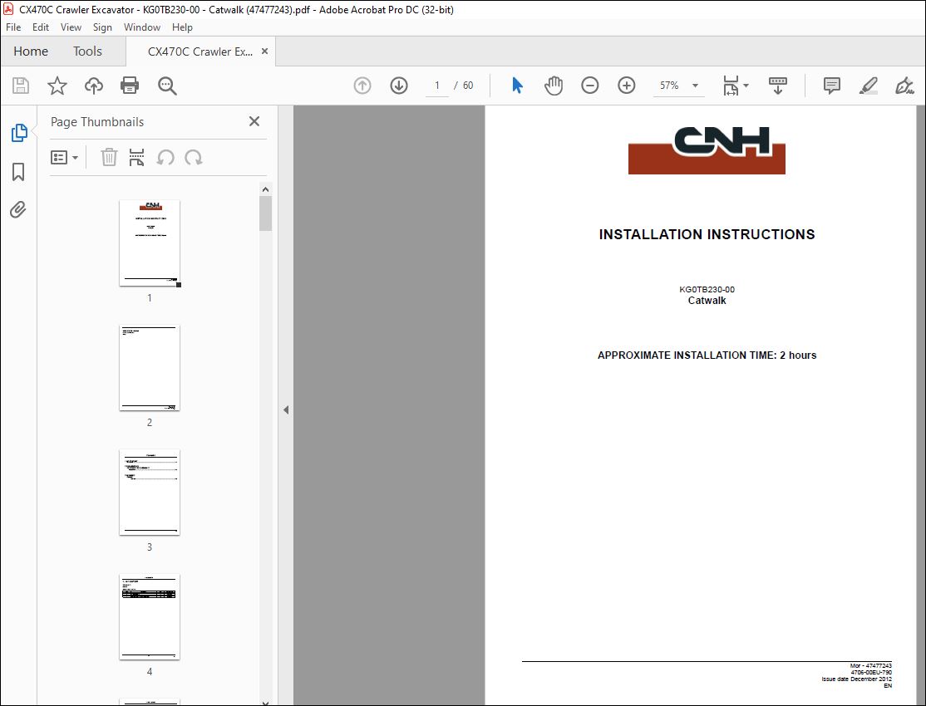The height and width of the screenshot is (706, 926).
Task: Open the File menu
Action: [x=13, y=27]
